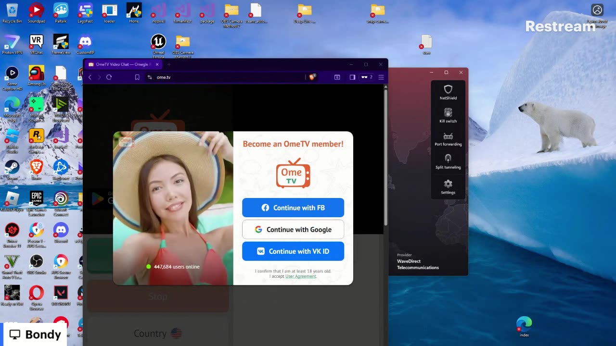Select the Epic Games Launcher shortcut

coord(37,204)
